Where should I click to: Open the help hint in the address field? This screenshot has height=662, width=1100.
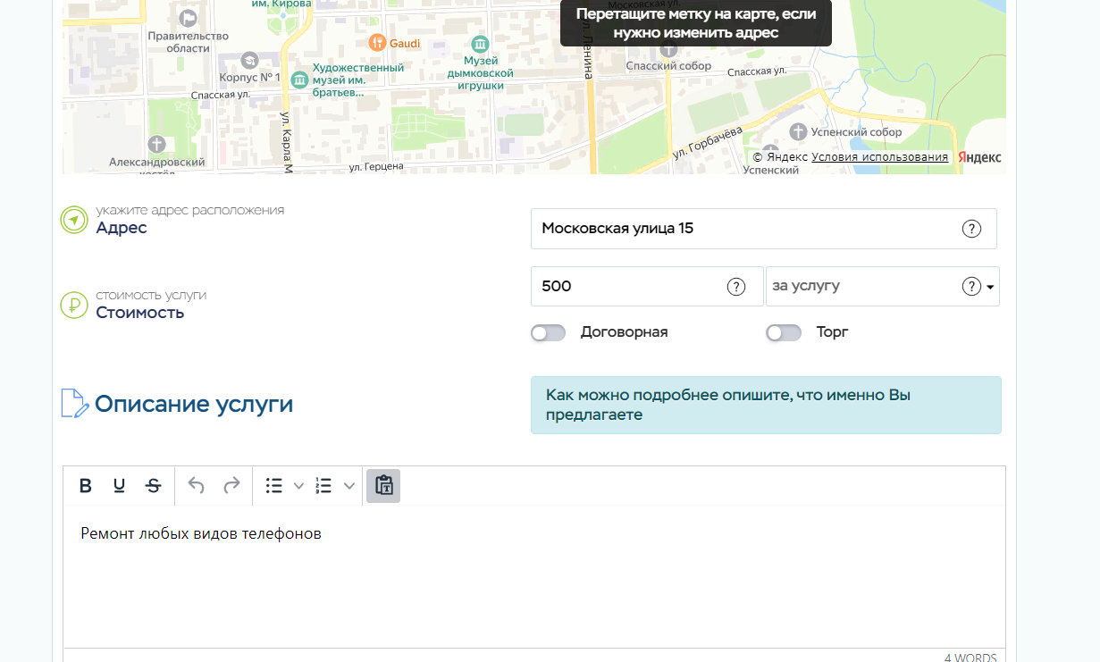pos(971,229)
